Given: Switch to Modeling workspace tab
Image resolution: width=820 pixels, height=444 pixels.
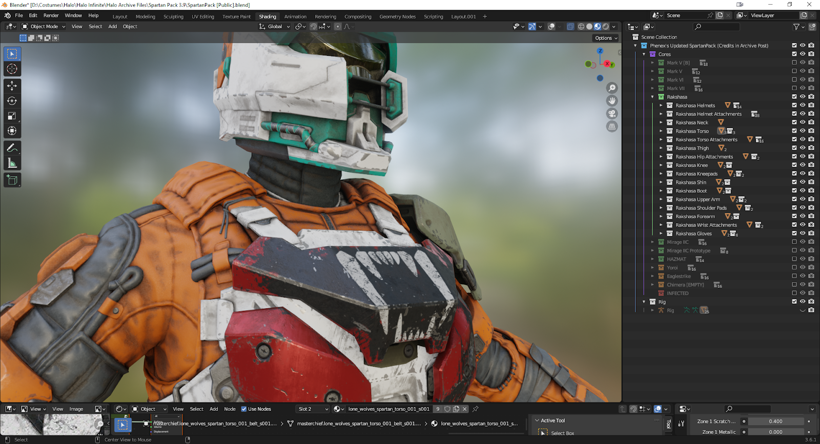Looking at the screenshot, I should click(146, 16).
